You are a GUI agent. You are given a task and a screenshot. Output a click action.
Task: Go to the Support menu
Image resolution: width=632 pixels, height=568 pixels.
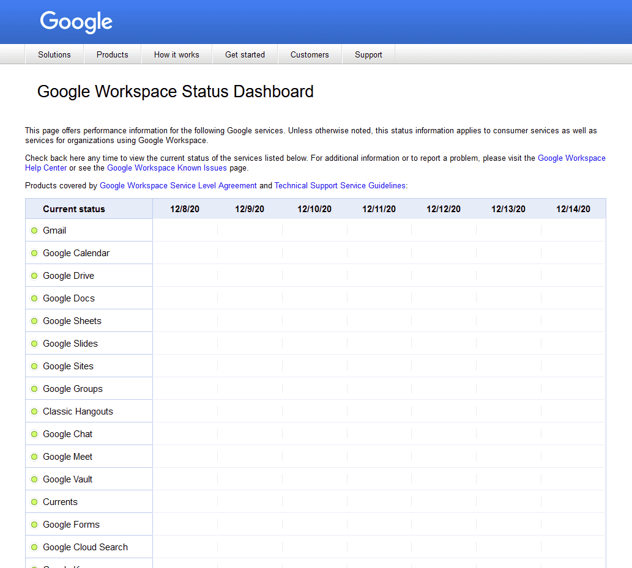[x=368, y=54]
